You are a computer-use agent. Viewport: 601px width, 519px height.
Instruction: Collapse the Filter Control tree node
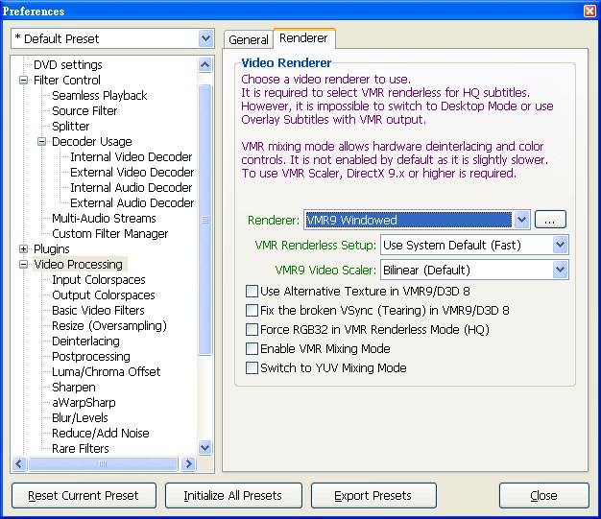tap(23, 81)
